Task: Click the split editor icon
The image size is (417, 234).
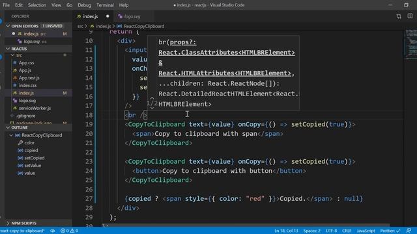Action: point(410,16)
